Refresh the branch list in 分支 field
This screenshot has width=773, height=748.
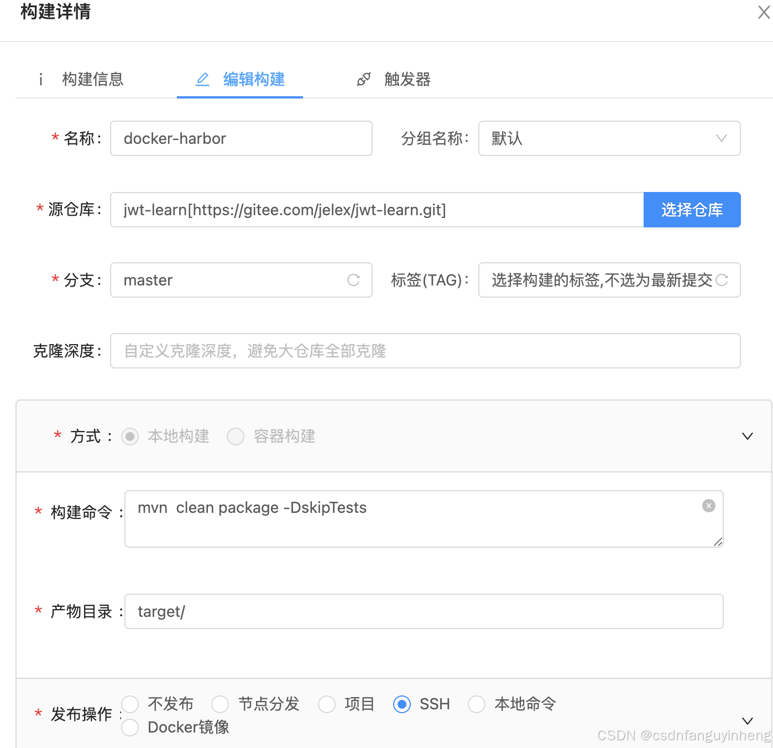353,280
